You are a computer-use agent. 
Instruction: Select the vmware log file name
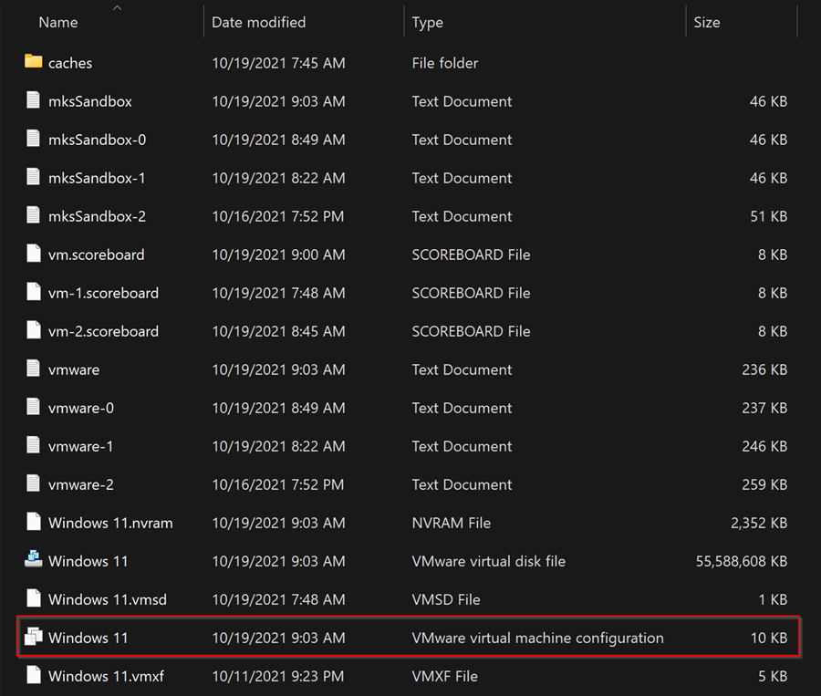74,369
